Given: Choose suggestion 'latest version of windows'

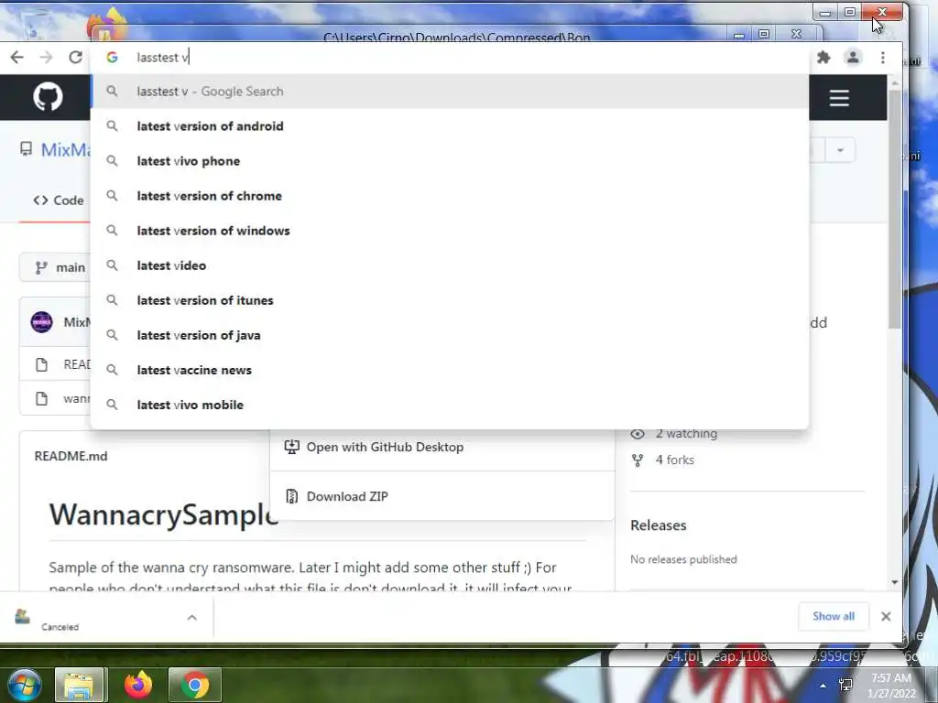Looking at the screenshot, I should click(x=450, y=230).
